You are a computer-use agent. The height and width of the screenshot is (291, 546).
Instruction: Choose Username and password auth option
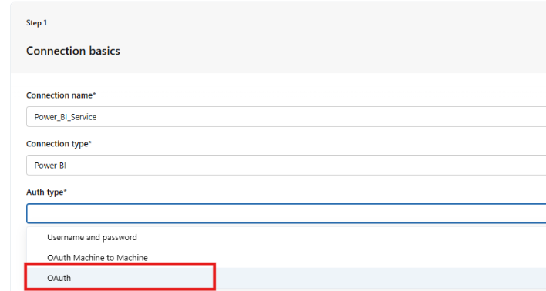tap(286, 237)
